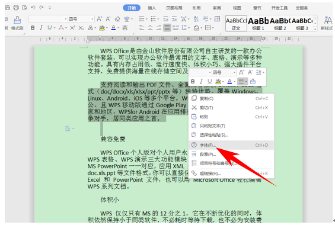Toggle Italic in the ribbon
The image size is (335, 225).
(41, 28)
